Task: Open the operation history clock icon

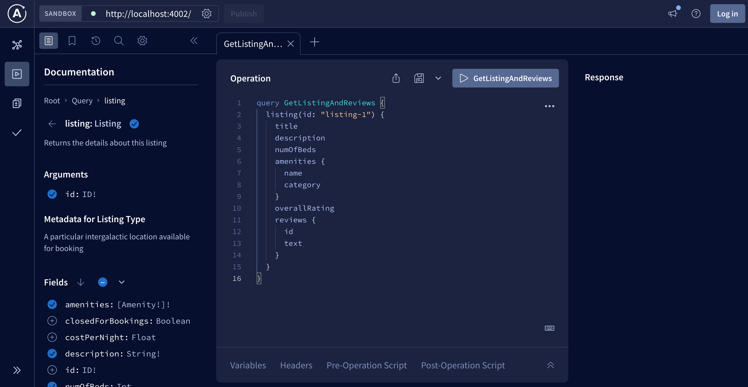Action: point(95,40)
